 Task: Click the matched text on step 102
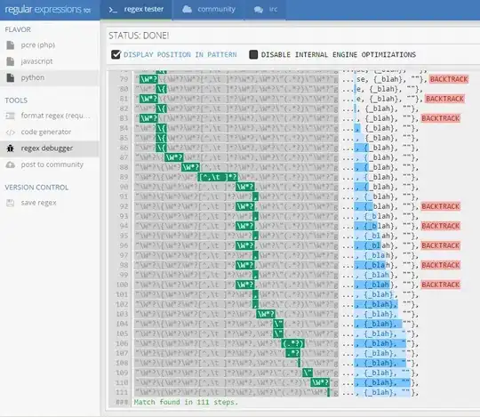pyautogui.click(x=376, y=304)
